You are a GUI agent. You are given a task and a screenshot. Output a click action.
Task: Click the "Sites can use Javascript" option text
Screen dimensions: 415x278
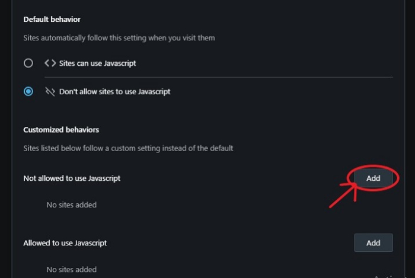click(98, 63)
